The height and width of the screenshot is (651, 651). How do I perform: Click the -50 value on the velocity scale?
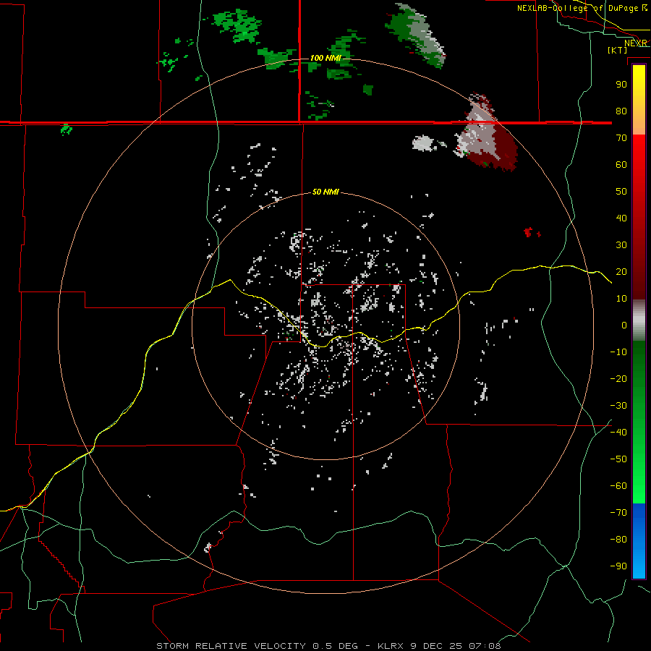point(618,459)
